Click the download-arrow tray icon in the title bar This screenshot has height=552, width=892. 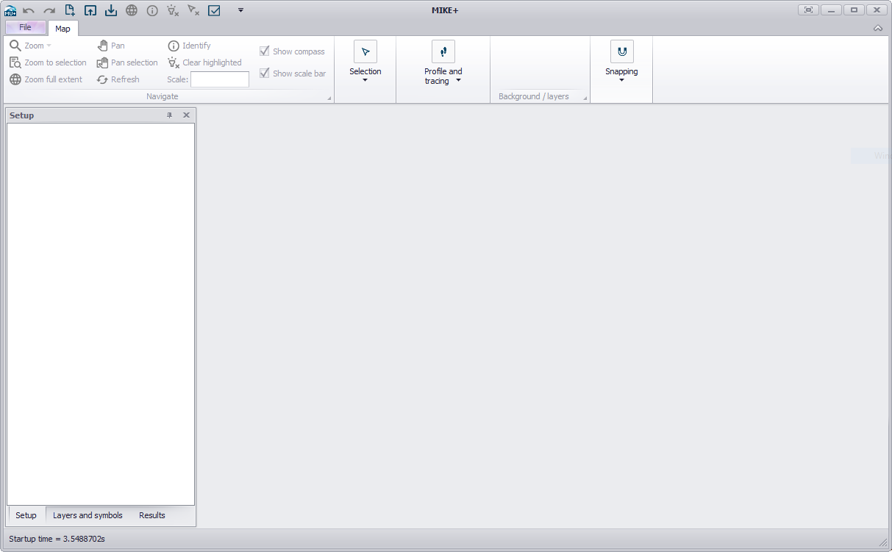pyautogui.click(x=111, y=10)
